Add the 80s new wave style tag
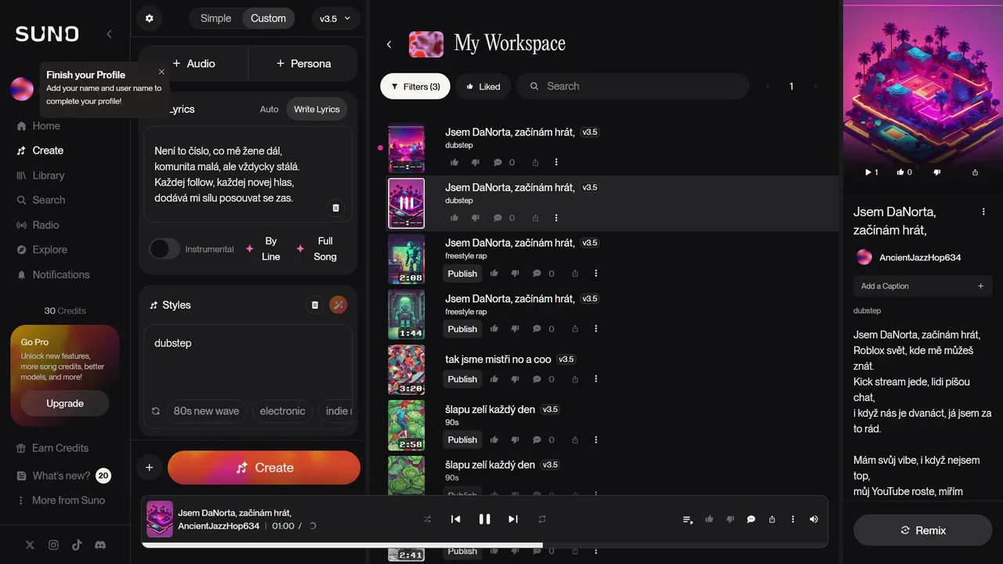The height and width of the screenshot is (564, 1003). [x=206, y=411]
